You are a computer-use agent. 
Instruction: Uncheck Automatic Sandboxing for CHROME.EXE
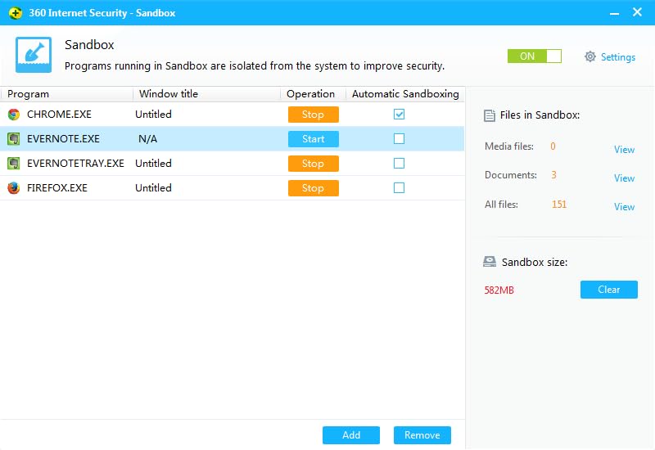pos(399,115)
